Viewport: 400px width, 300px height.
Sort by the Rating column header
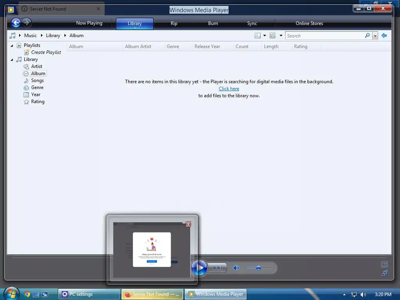coord(306,46)
